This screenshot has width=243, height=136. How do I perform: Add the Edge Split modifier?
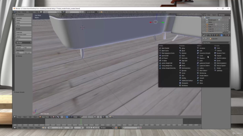coord(185,60)
